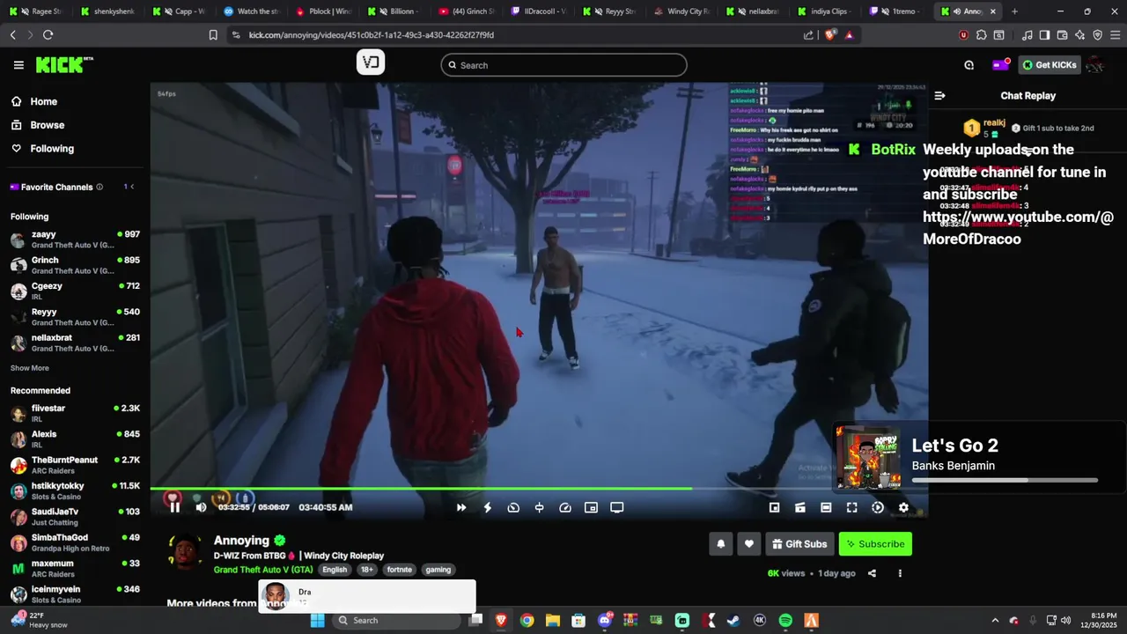Screen dimensions: 1127x634
Task: Seek in the Let's Go 2 media progress bar
Action: pyautogui.click(x=1005, y=480)
